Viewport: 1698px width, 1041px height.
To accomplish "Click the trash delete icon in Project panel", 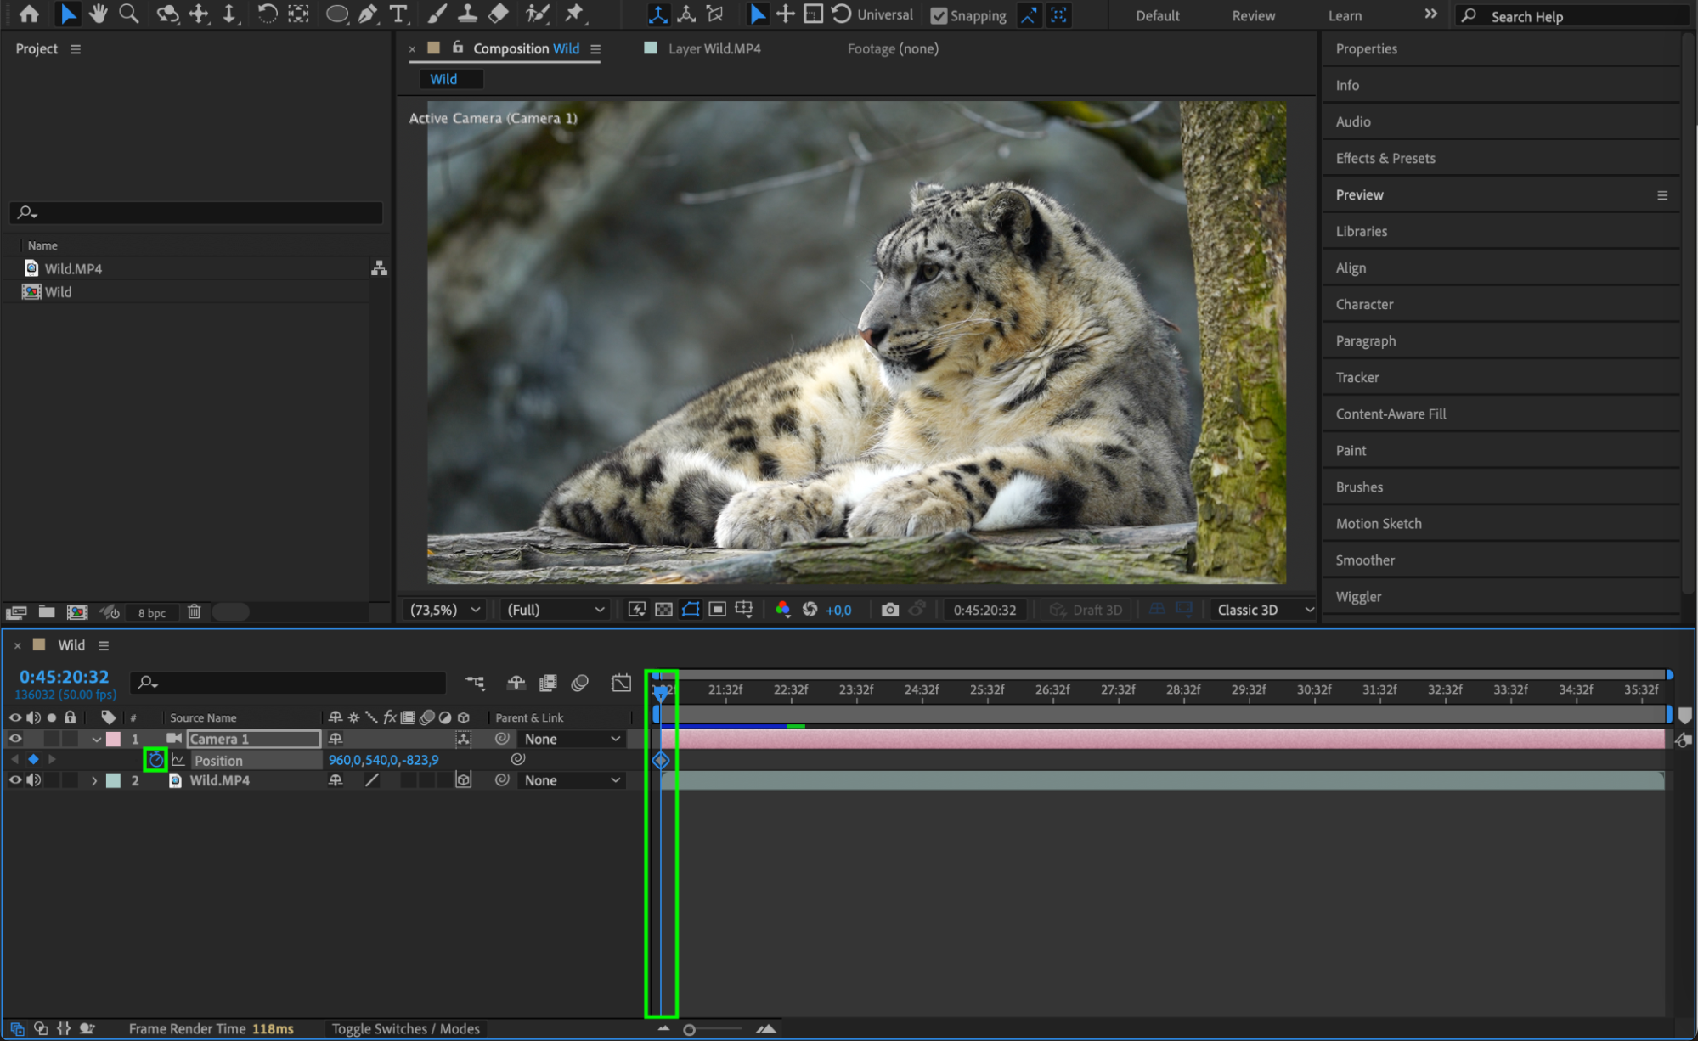I will click(x=194, y=612).
